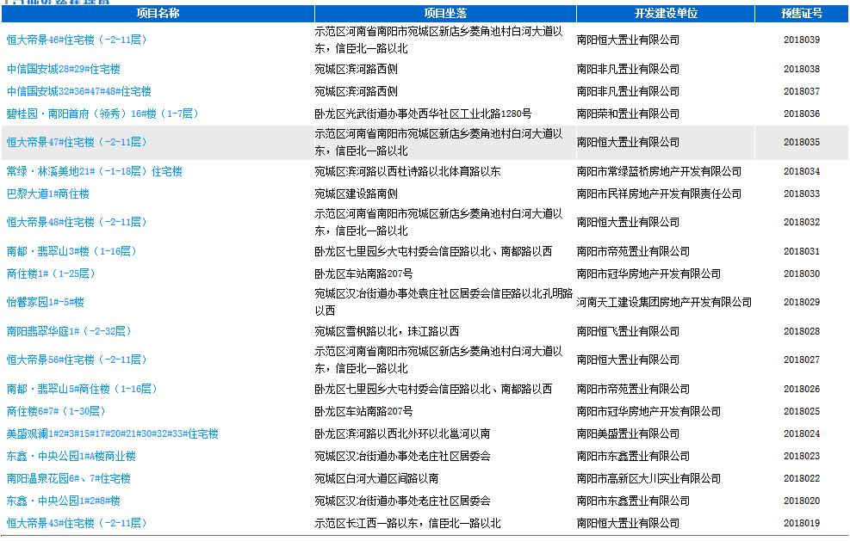
Task: Open 中信国安城32#36#47#48#住宅楼 link
Action: click(x=78, y=91)
